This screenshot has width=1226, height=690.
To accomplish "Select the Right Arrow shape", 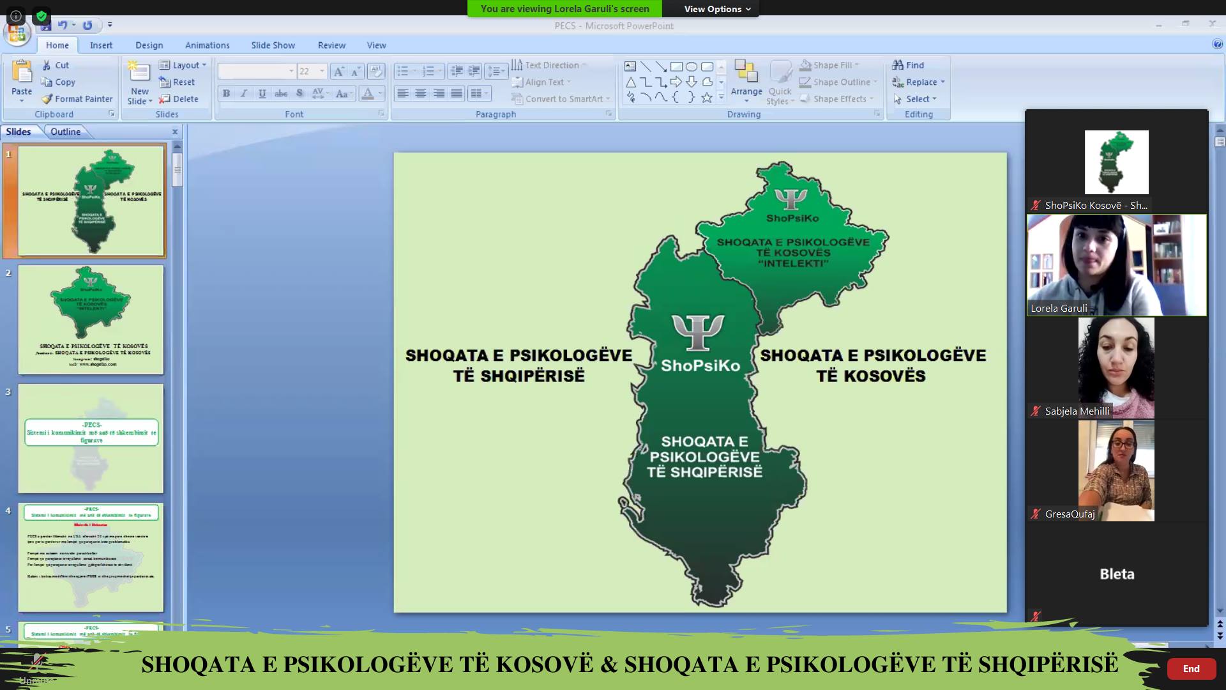I will pos(676,82).
